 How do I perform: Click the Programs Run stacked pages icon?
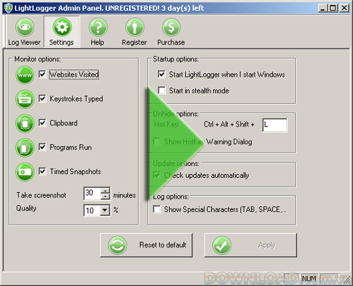click(25, 147)
